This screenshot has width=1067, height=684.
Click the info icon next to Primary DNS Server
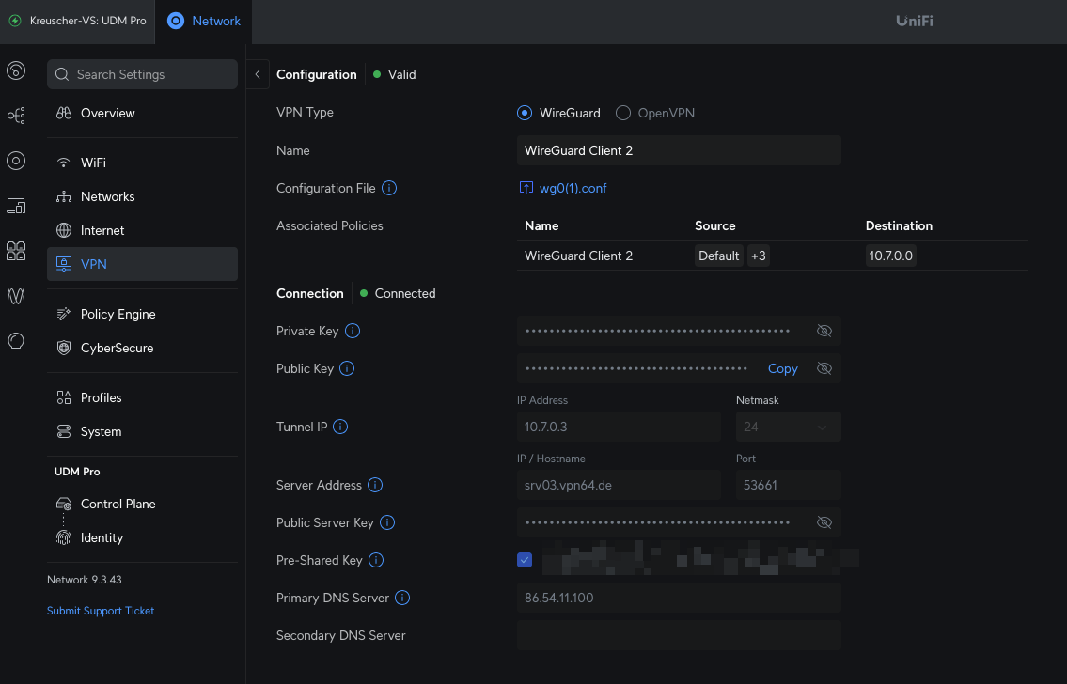point(402,598)
